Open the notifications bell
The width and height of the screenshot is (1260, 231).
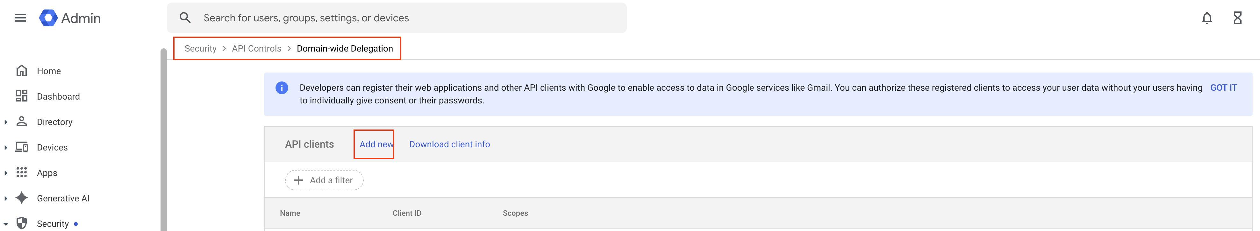click(1207, 18)
